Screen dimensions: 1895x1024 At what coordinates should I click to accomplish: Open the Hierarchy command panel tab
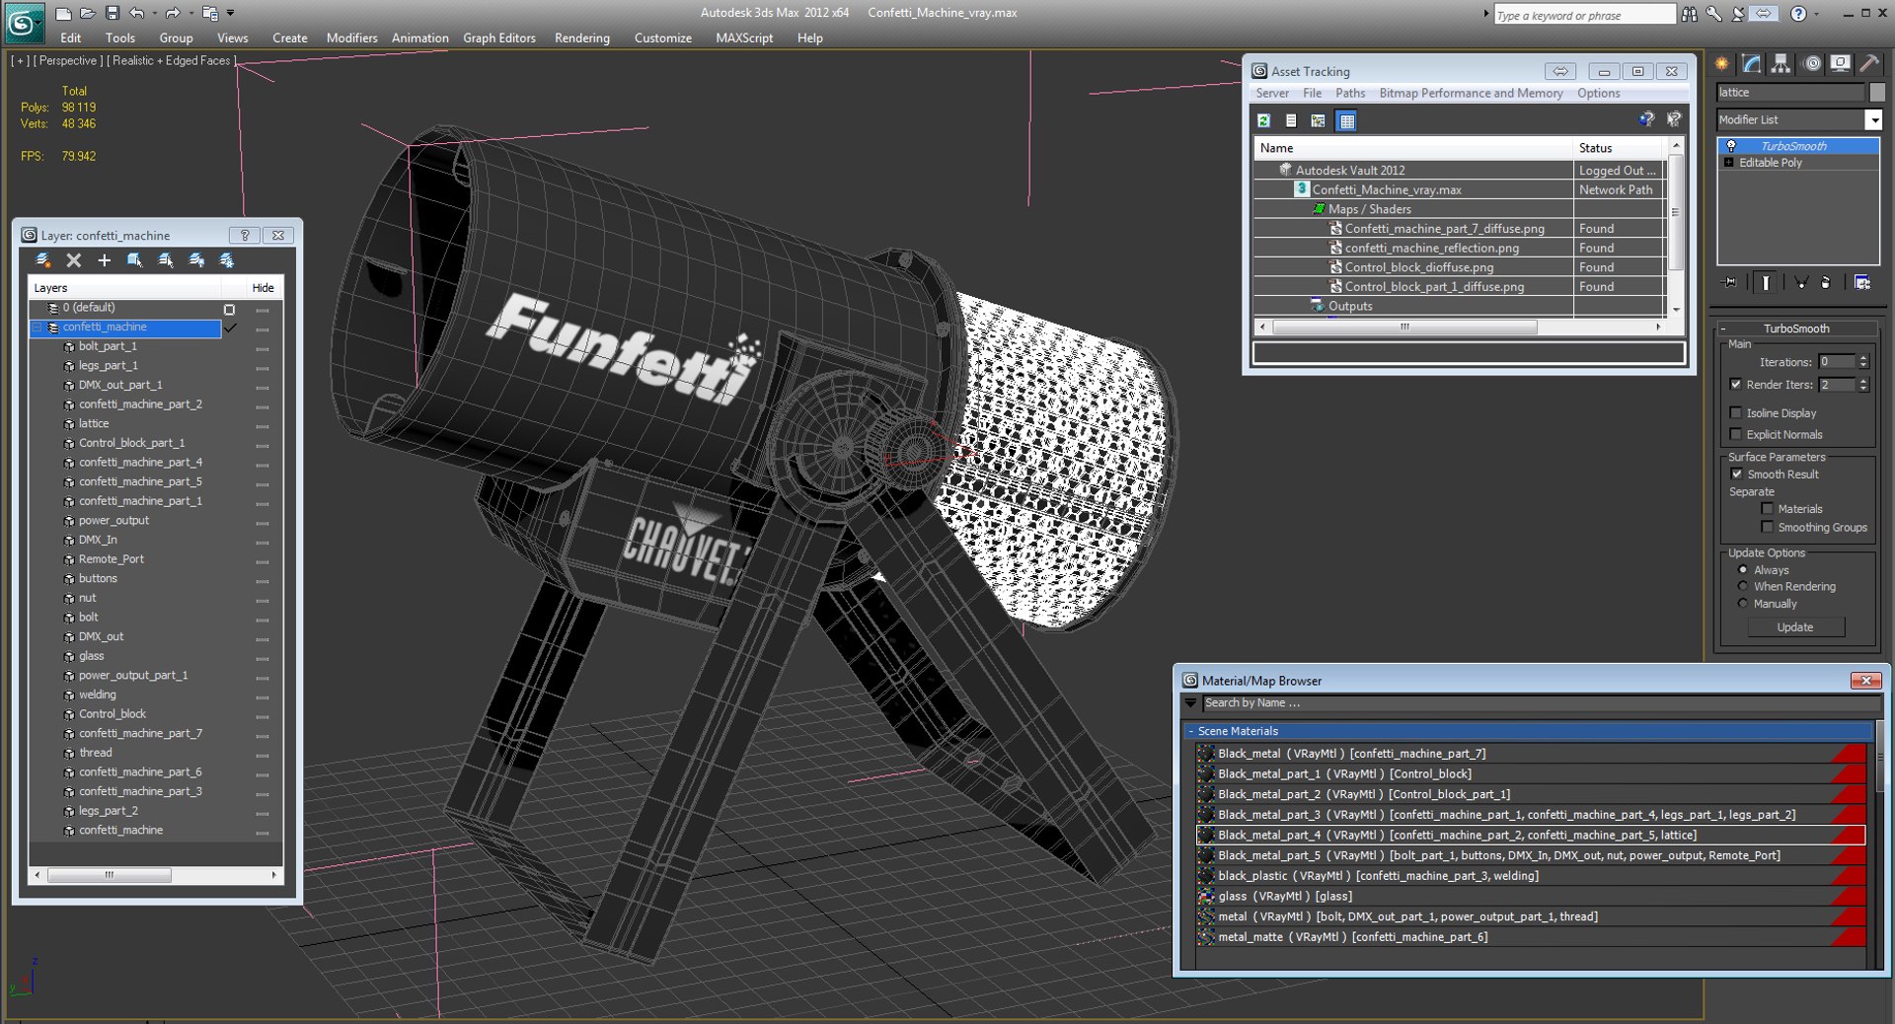(1781, 64)
